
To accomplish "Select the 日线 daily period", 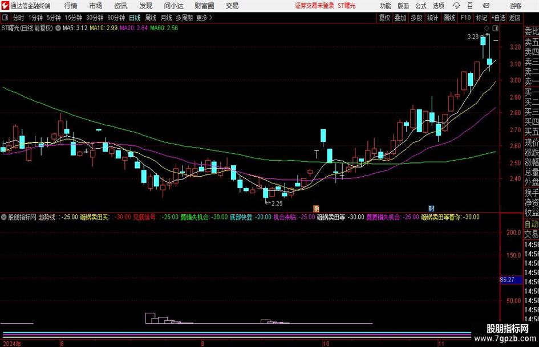I will point(135,18).
